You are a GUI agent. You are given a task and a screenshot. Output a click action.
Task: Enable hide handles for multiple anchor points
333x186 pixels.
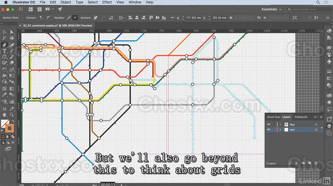coord(75,18)
